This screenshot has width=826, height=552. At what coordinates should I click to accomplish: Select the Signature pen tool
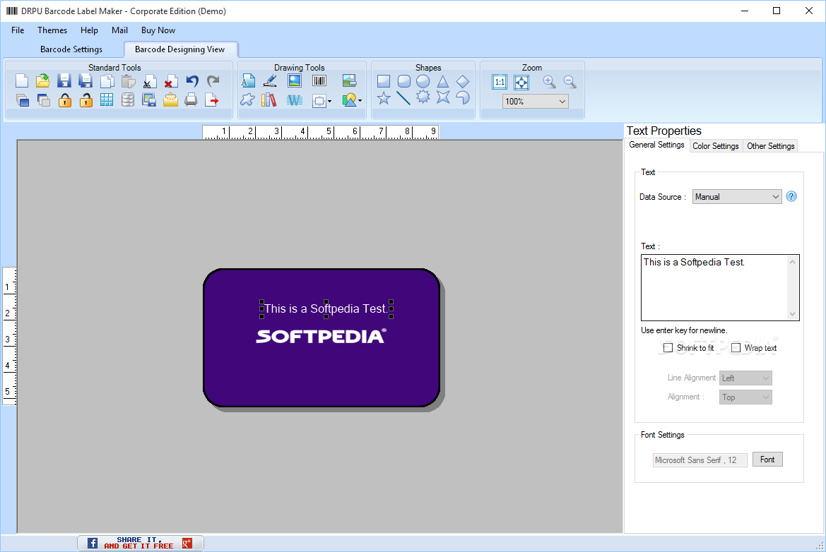(270, 81)
